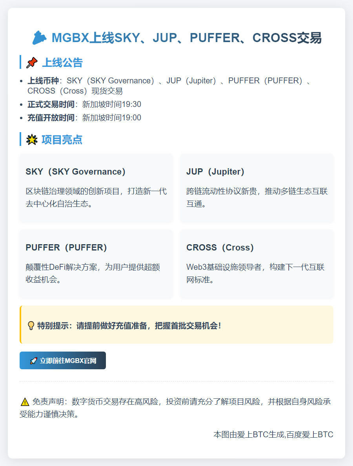Click the CROSS (Cross) card title
Viewport: 353px width, 466px height.
click(220, 247)
